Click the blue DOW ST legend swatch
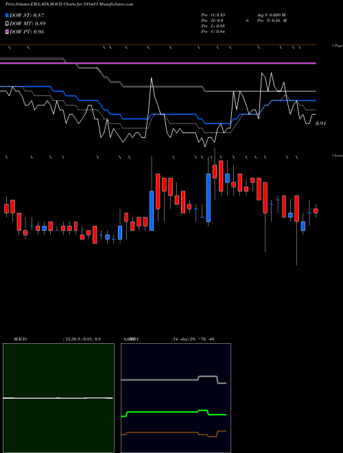 pos(8,15)
